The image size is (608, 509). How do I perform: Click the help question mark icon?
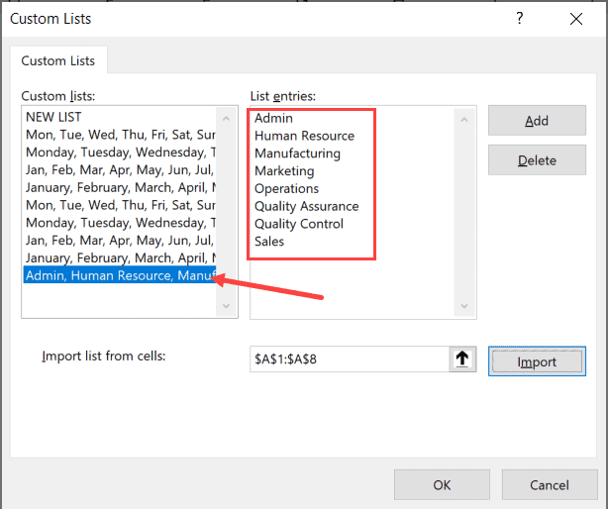point(520,18)
